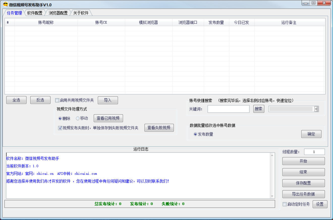Image resolution: width=333 pixels, height=220 pixels.
Task: Select the 移动 radio option
Action: click(78, 118)
